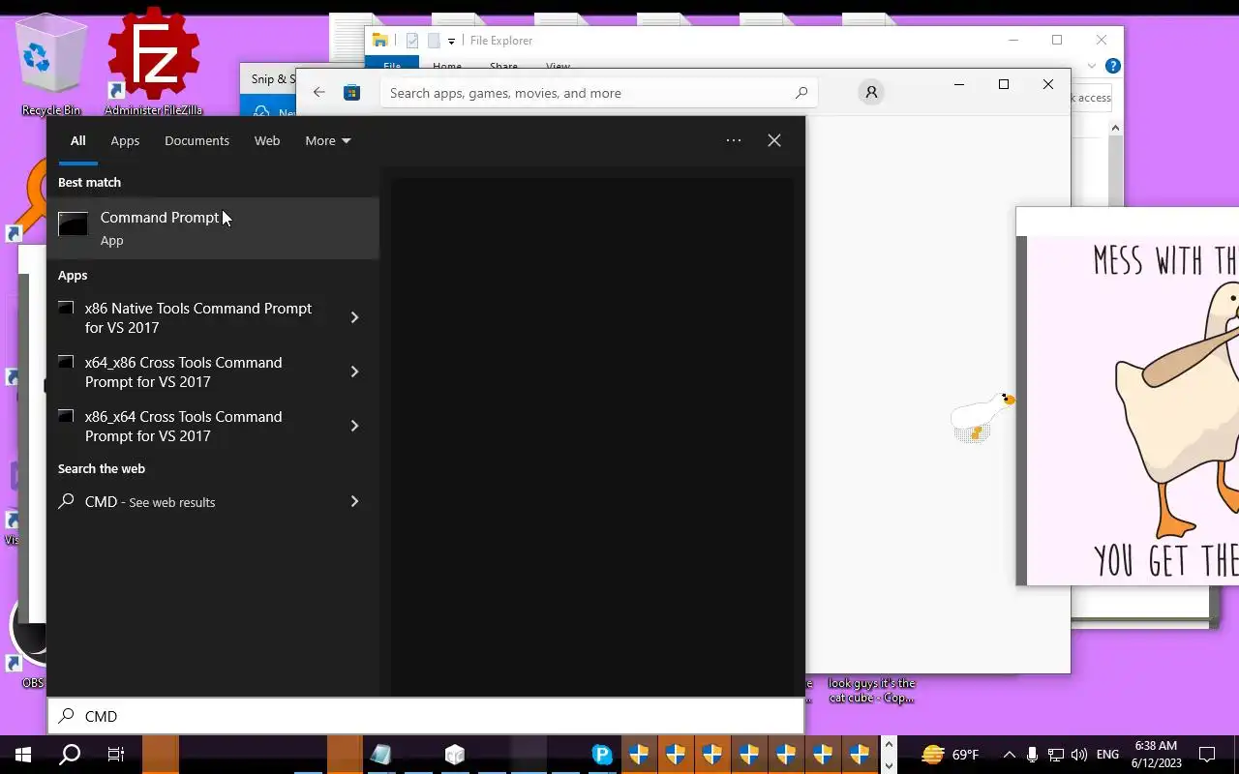This screenshot has width=1239, height=774.
Task: Close the search panel with X
Action: coord(774,140)
